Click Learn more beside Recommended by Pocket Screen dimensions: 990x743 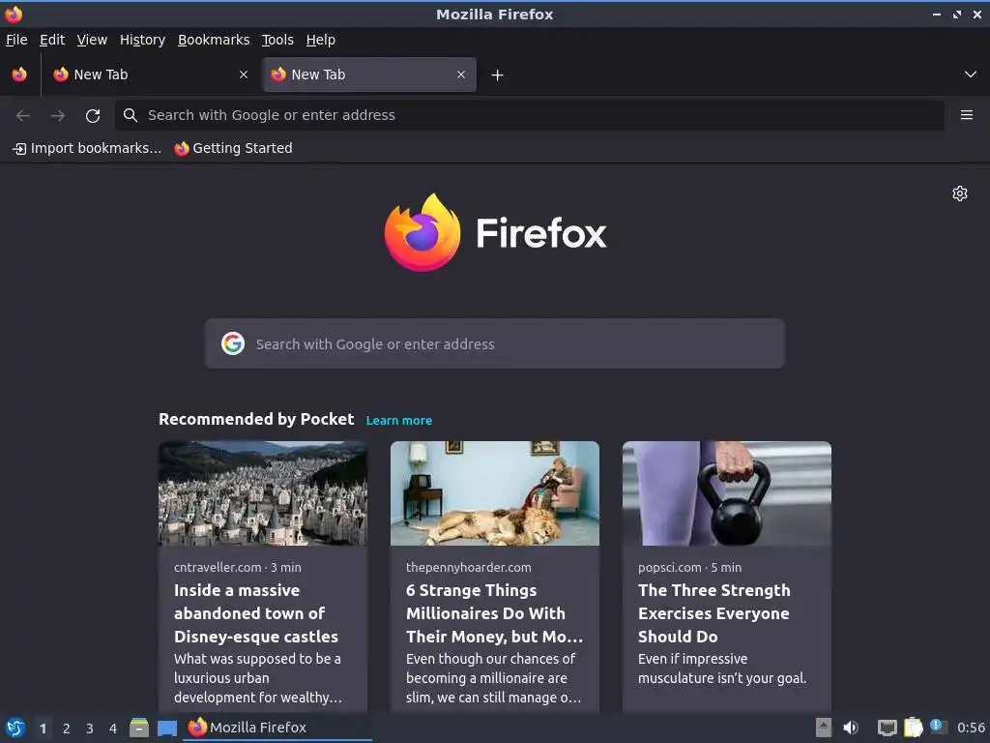coord(399,421)
